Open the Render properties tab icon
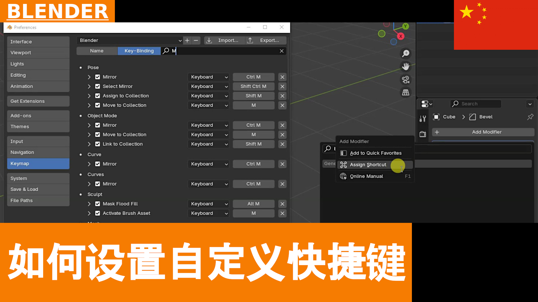Screen dimensions: 538x302 coord(423,134)
